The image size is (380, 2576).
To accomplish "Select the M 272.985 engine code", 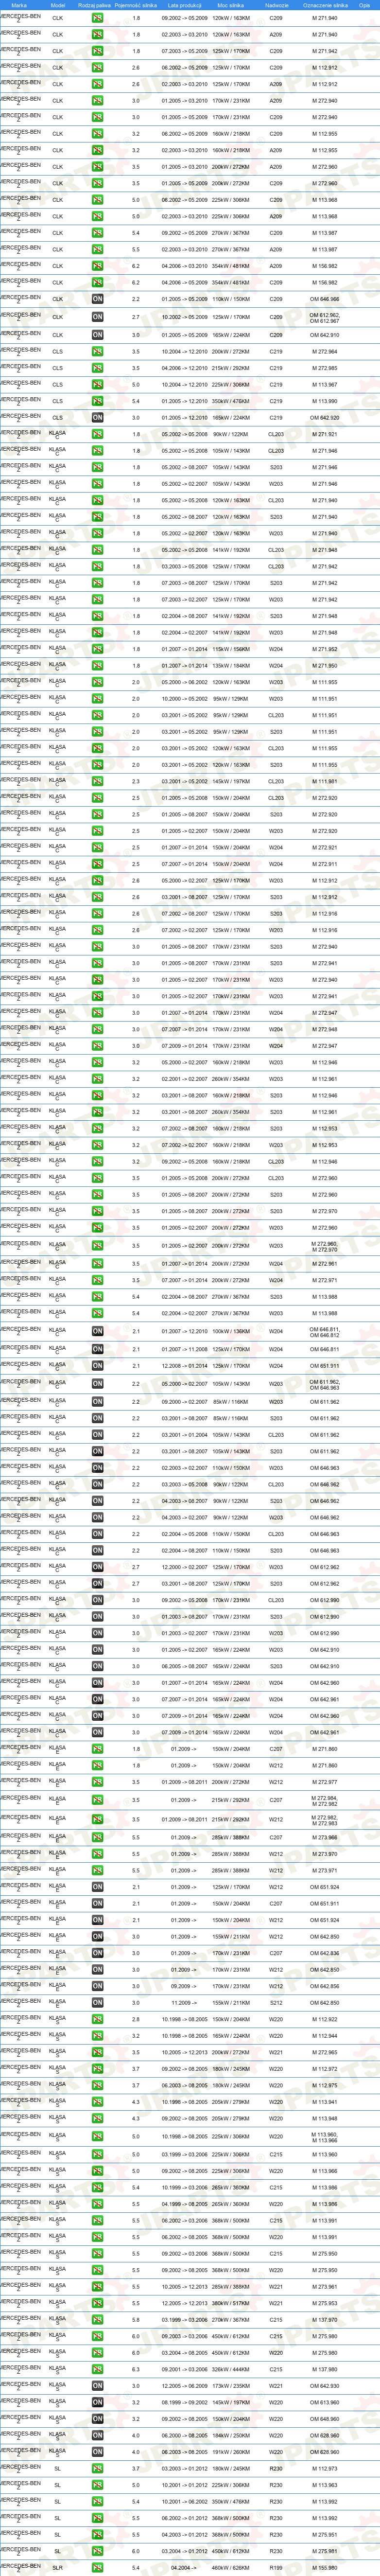I will [325, 368].
